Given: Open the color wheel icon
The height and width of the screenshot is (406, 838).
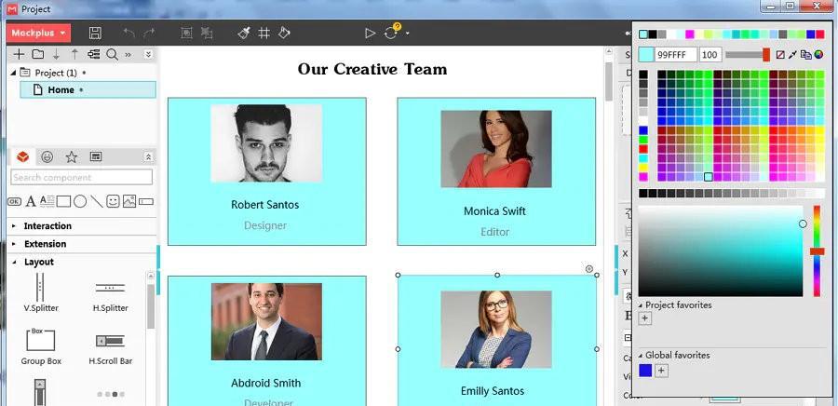Looking at the screenshot, I should click(x=818, y=55).
